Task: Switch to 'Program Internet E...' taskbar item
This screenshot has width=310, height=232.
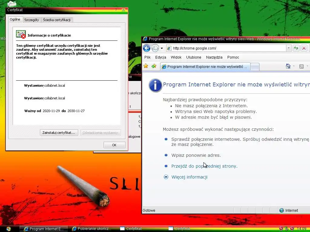Action: [x=44, y=229]
